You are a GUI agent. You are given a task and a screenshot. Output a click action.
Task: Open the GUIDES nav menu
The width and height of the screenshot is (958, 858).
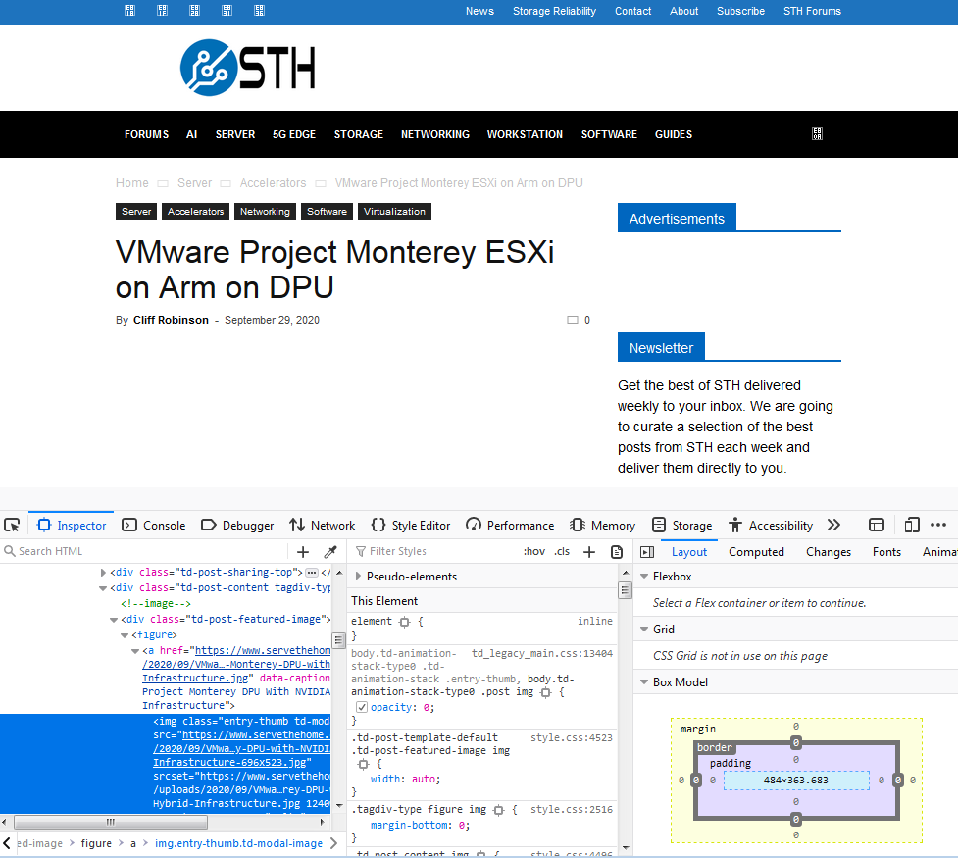click(x=674, y=134)
